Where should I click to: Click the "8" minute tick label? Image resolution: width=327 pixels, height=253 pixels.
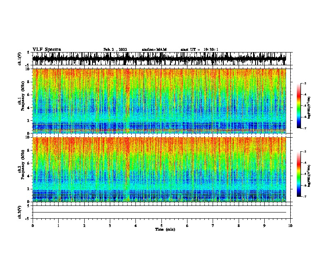tap(239, 226)
